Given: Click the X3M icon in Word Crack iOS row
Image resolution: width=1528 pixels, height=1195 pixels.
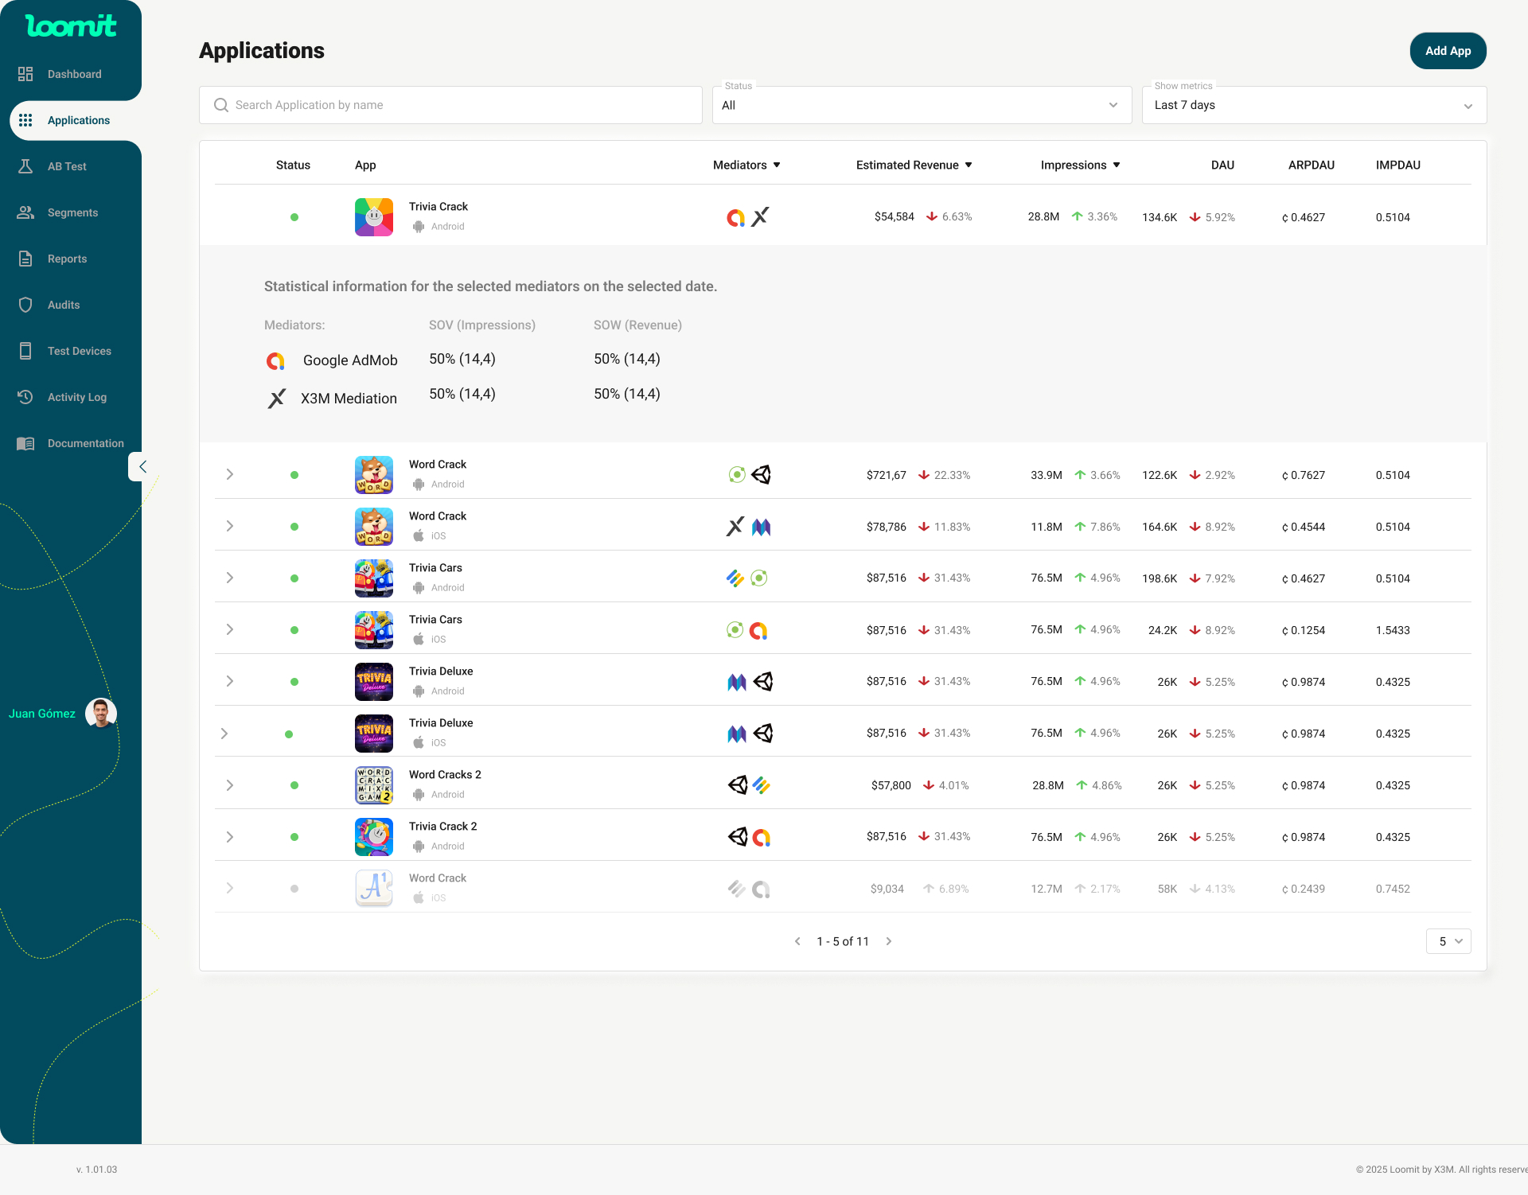Looking at the screenshot, I should point(735,527).
